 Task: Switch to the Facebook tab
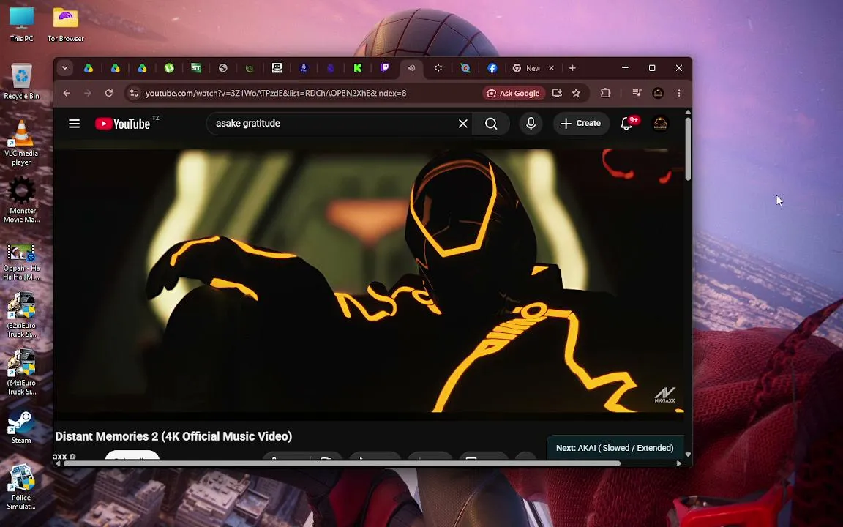click(x=492, y=68)
